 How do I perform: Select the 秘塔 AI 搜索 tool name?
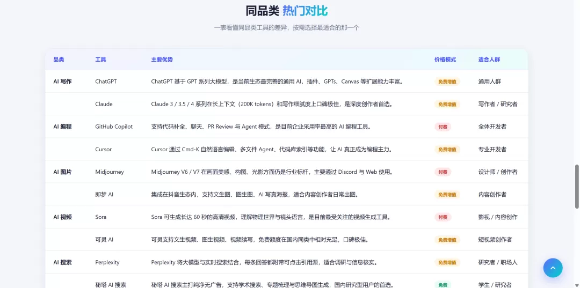point(111,285)
